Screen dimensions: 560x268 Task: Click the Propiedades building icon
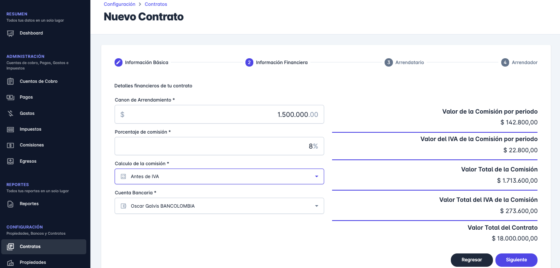coord(11,263)
